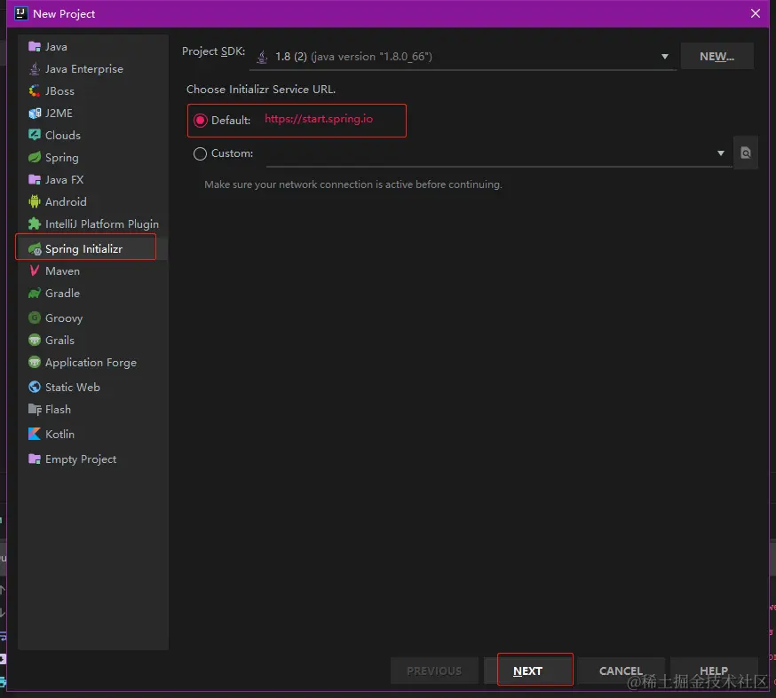Select the Clouds label

(63, 135)
